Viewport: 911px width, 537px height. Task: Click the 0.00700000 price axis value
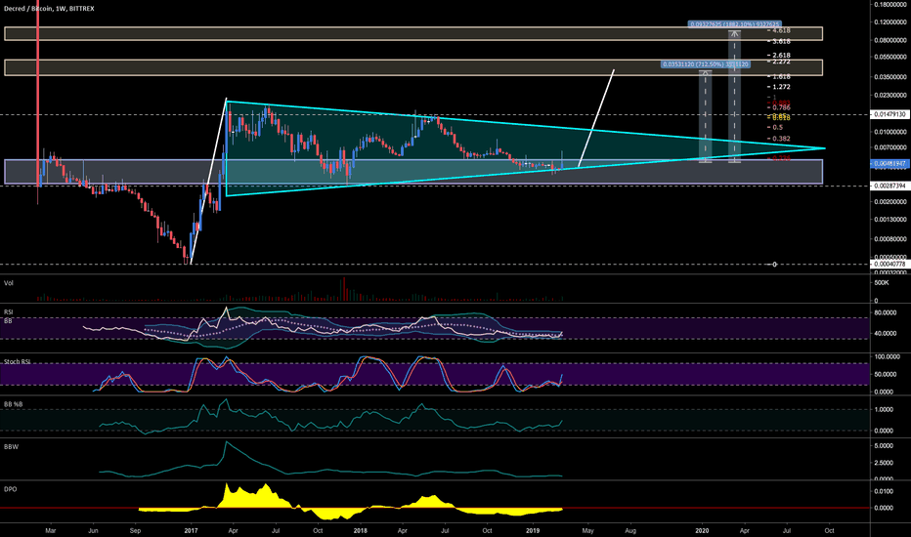click(890, 148)
